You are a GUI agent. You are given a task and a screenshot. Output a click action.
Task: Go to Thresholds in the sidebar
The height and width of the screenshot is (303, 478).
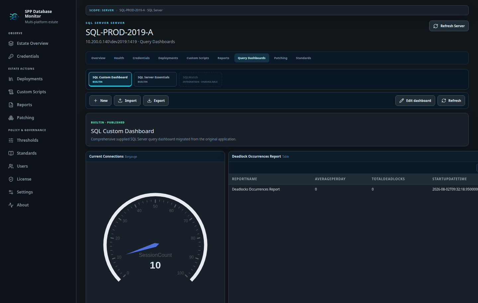(28, 140)
